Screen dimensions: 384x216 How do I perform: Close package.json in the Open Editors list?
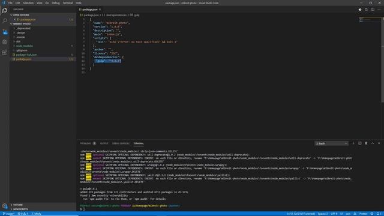14,19
